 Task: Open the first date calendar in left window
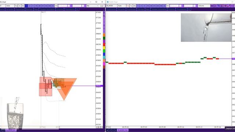click(x=69, y=6)
